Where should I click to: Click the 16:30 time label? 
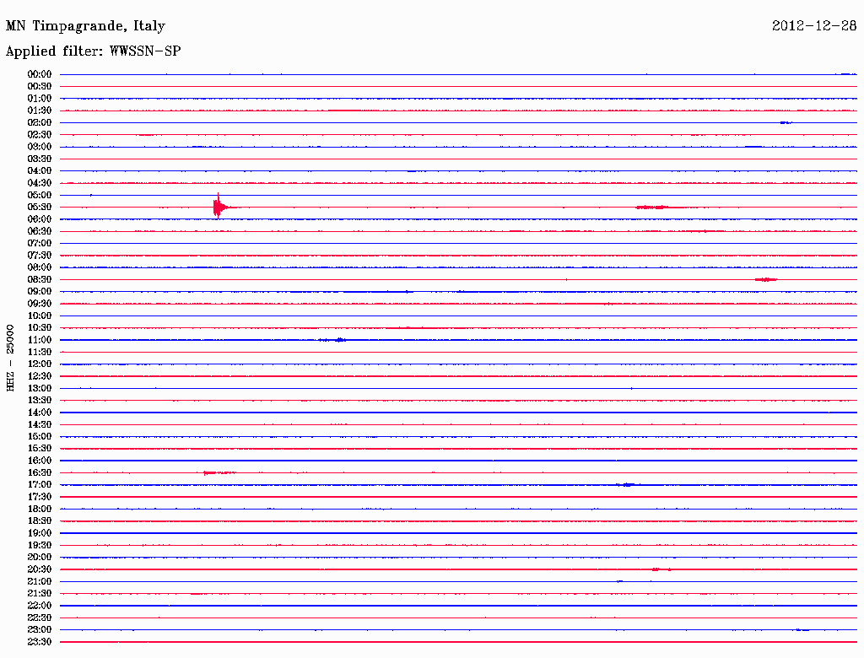pyautogui.click(x=40, y=473)
